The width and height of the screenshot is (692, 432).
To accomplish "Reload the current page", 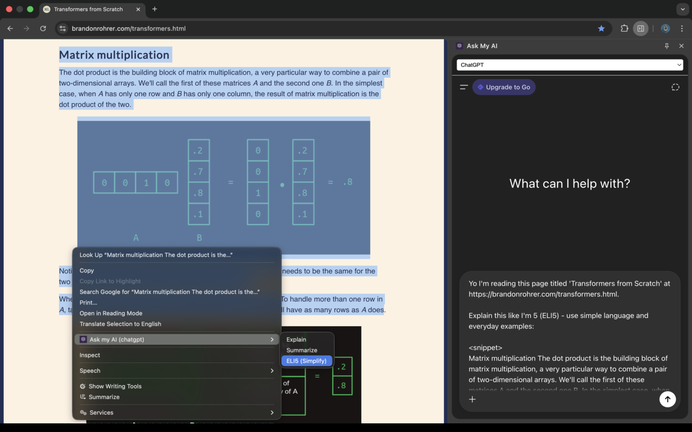I will click(x=43, y=29).
